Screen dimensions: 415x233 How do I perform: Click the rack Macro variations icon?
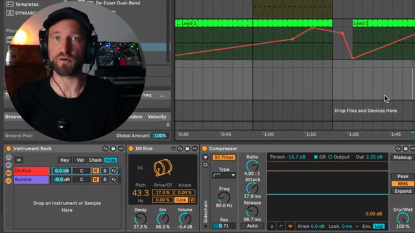point(8,165)
